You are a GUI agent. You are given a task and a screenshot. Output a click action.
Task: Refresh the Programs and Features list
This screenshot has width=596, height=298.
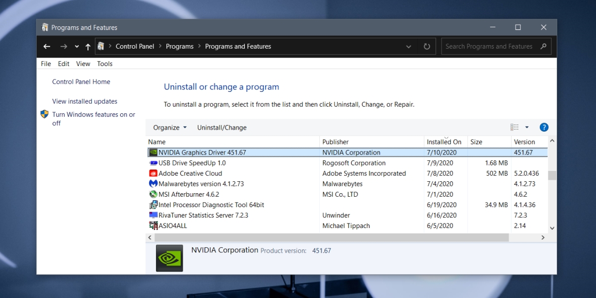click(427, 46)
